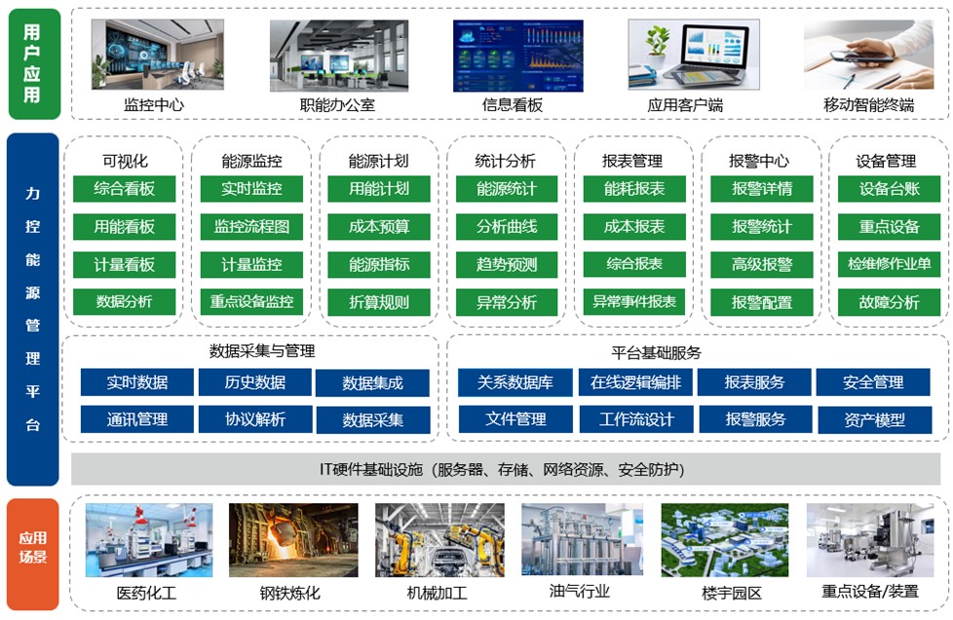The width and height of the screenshot is (953, 620).
Task: Open 实时监控 under 能源监控
Action: click(x=251, y=189)
